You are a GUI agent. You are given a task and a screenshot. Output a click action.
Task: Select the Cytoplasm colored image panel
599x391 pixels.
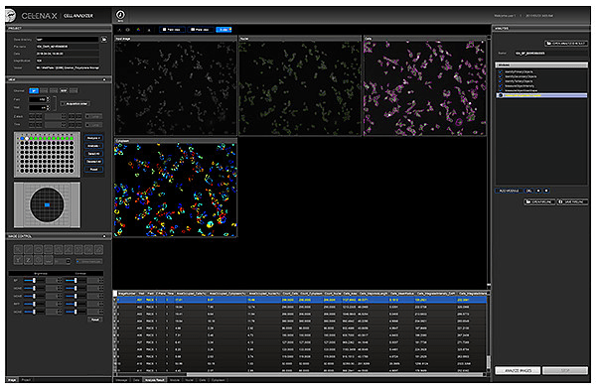pos(176,189)
